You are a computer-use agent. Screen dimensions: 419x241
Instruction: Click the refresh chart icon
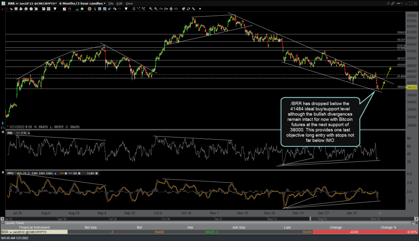coord(188,9)
